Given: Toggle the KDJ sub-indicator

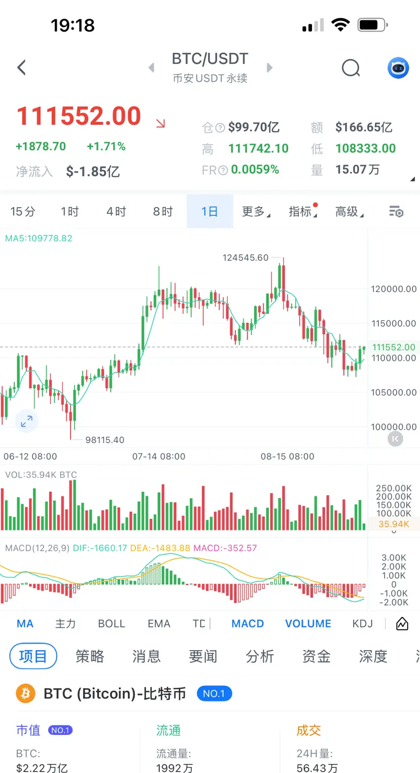Looking at the screenshot, I should (x=363, y=624).
